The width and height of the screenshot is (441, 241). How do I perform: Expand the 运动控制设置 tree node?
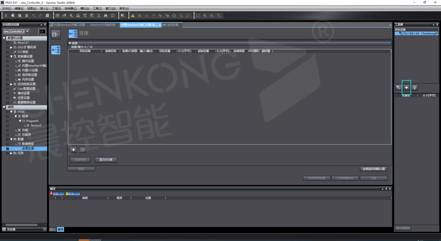tap(11, 84)
